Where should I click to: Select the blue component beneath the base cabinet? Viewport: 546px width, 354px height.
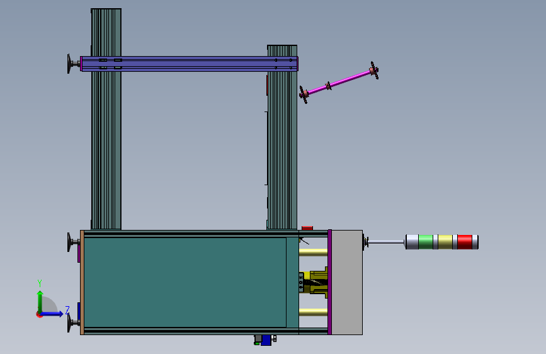point(266,340)
